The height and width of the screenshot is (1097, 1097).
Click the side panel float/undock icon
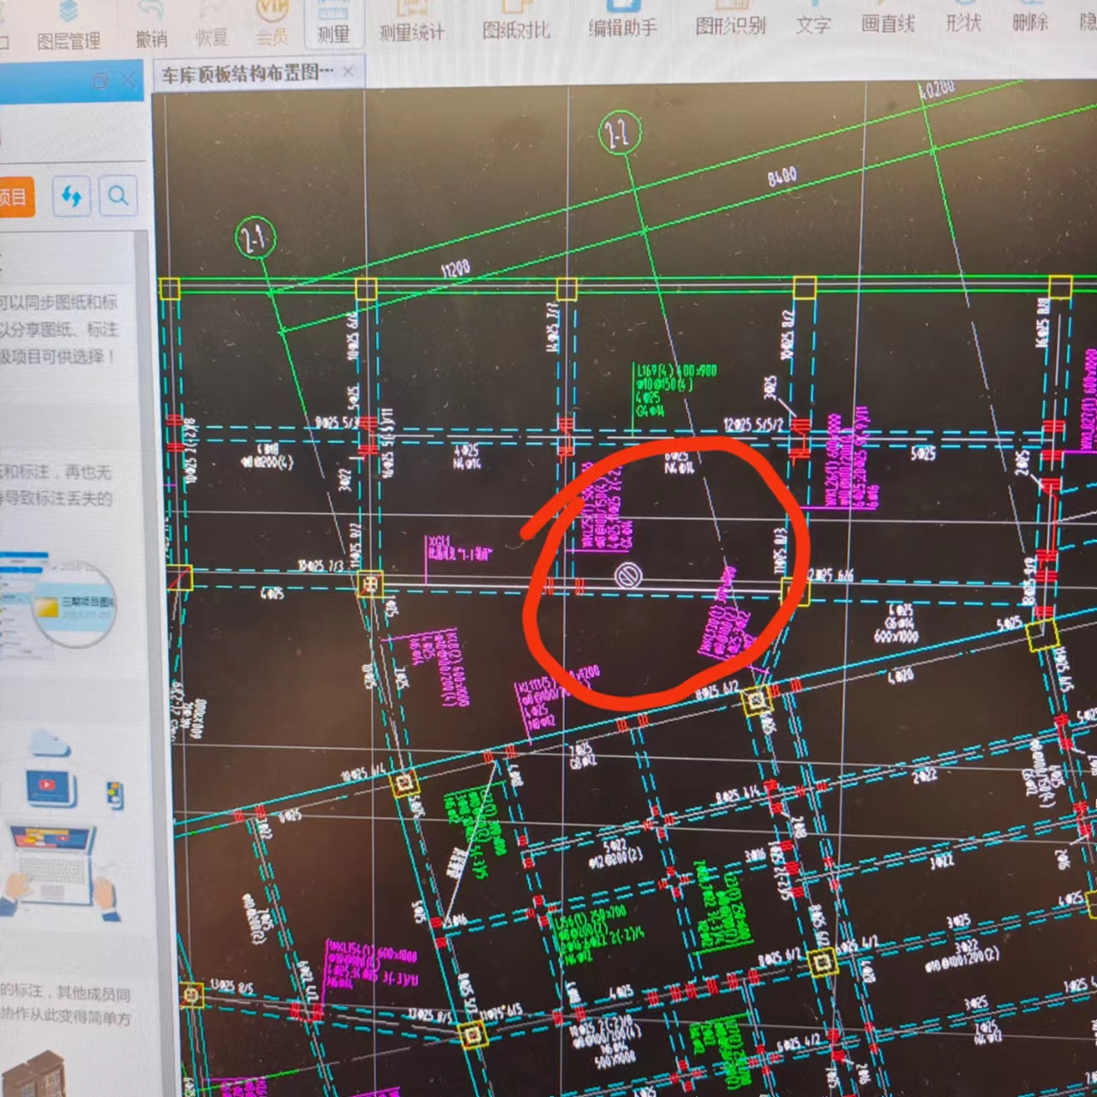point(100,81)
